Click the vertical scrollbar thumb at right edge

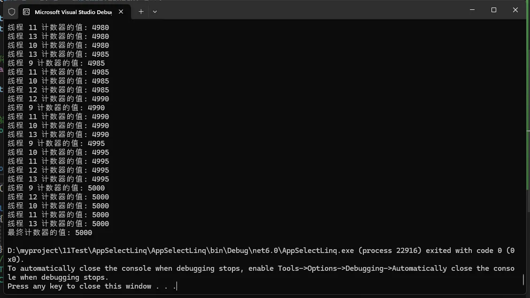[523, 280]
